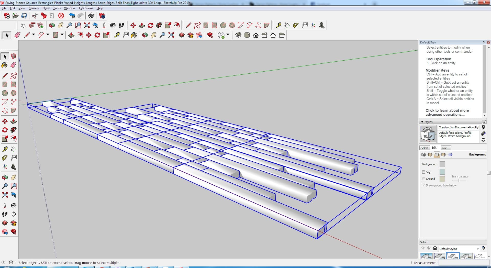Click to learn about advanced operations link
This screenshot has height=268, width=491.
pos(447,113)
